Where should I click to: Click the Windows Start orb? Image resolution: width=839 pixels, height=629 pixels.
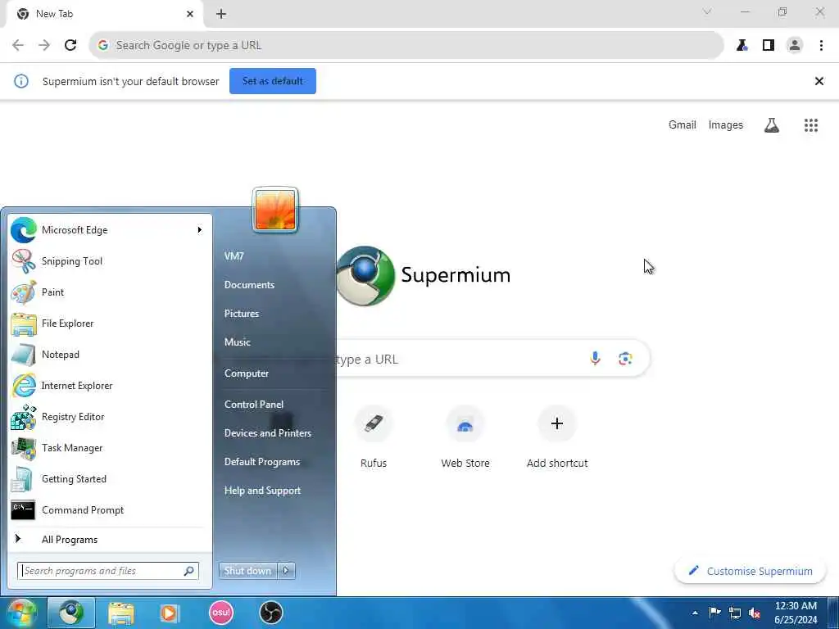pos(21,613)
